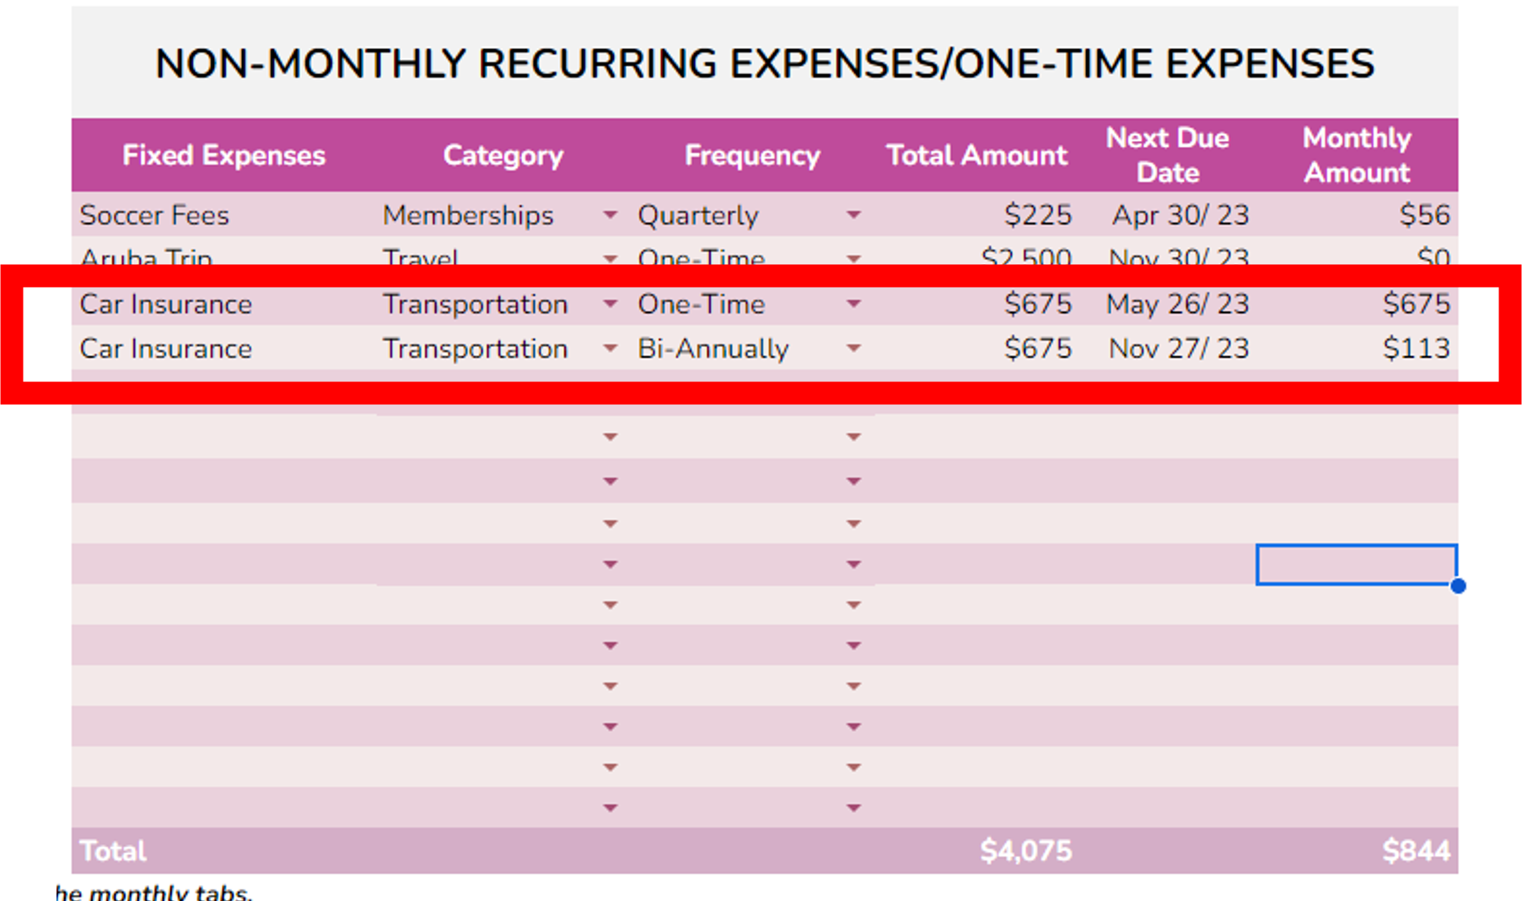Click the $844 monthly total cell

(1416, 850)
